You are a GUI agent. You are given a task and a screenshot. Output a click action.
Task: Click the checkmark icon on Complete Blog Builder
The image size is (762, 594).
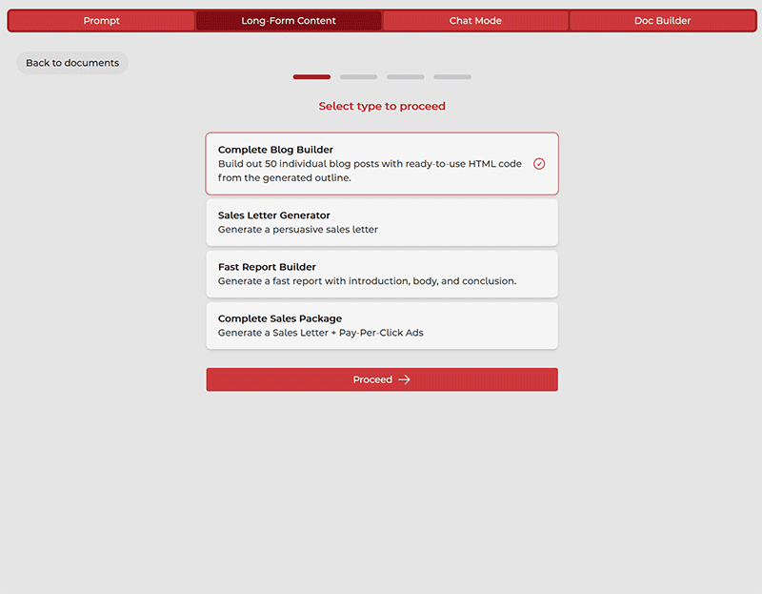coord(539,164)
